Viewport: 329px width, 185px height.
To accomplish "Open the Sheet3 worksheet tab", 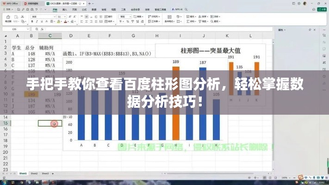I will click(45, 173).
